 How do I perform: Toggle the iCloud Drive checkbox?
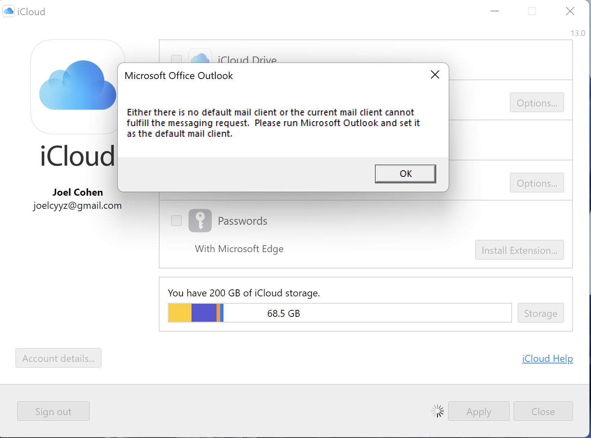point(176,59)
